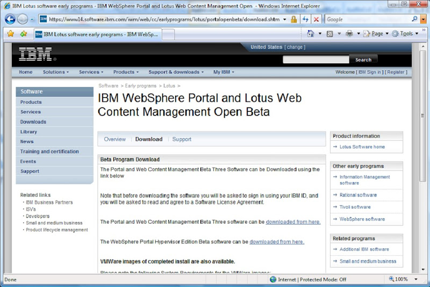Select the IBM Lotus software early programs tab
This screenshot has height=287, width=430.
[x=98, y=34]
